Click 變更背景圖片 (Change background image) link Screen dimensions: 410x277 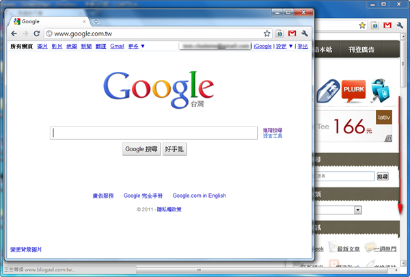(26, 250)
